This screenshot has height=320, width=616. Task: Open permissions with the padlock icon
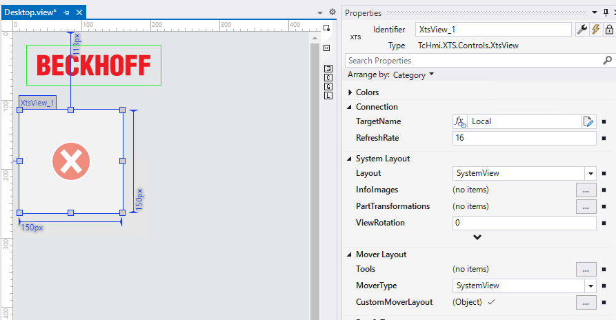coord(609,29)
